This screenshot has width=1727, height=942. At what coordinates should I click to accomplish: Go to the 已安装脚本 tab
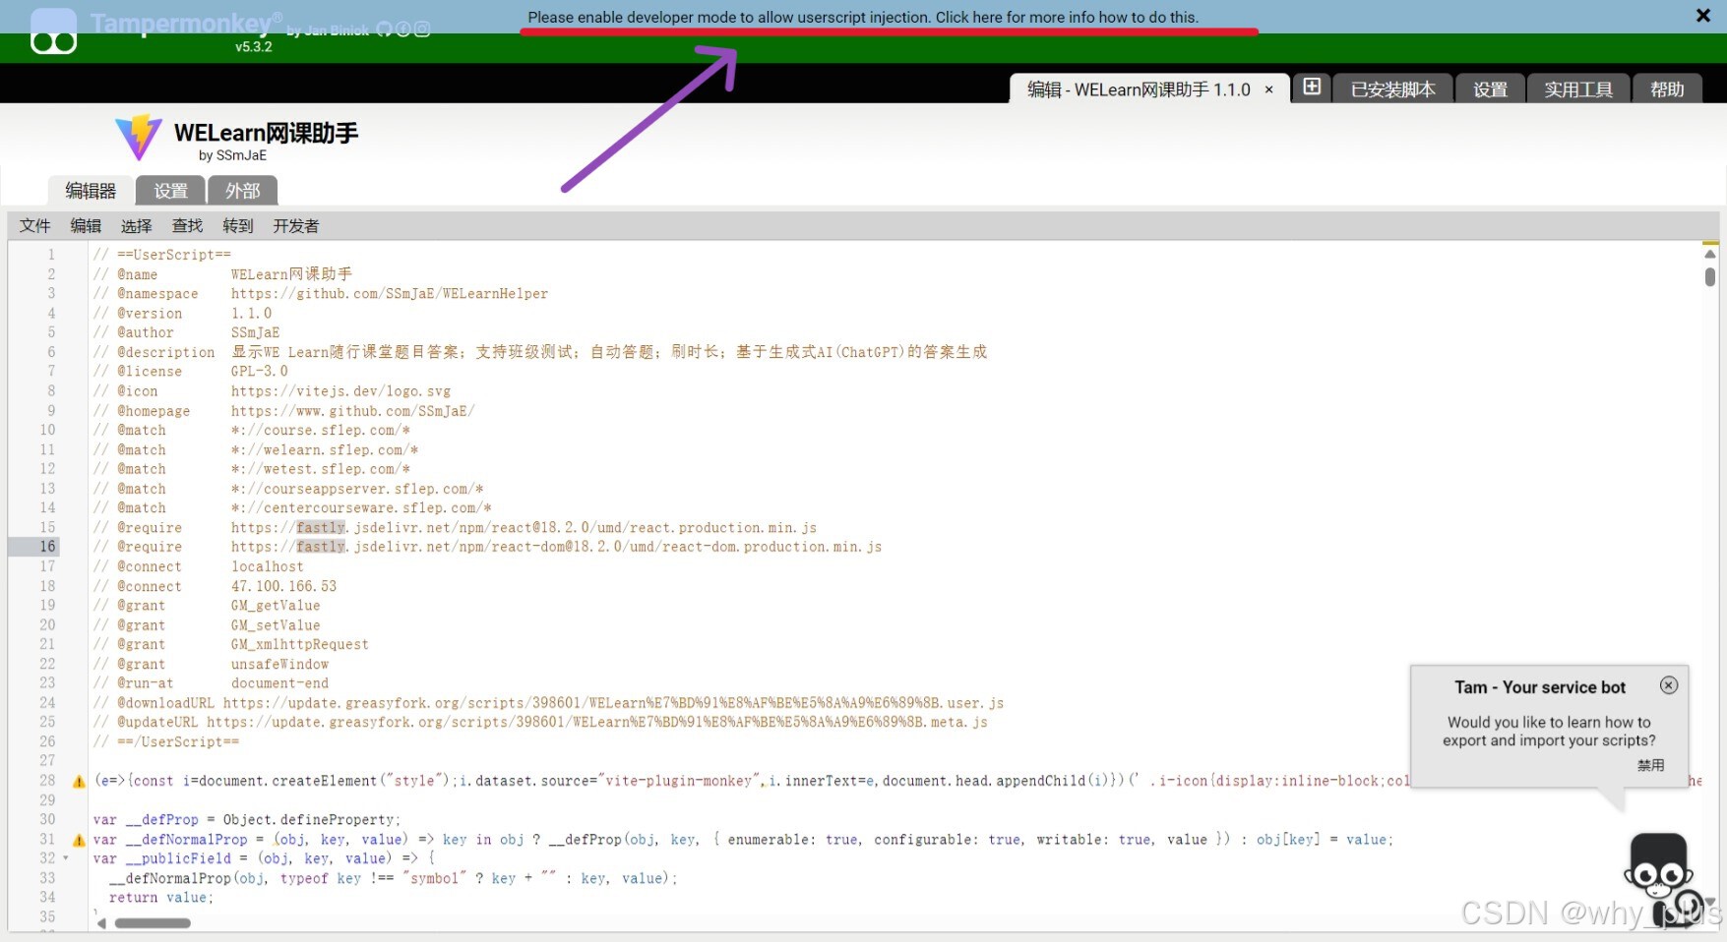1392,89
